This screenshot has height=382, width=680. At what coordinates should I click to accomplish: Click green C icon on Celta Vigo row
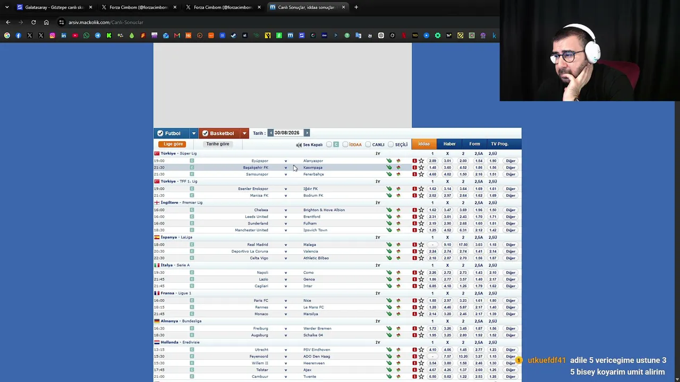pos(192,258)
